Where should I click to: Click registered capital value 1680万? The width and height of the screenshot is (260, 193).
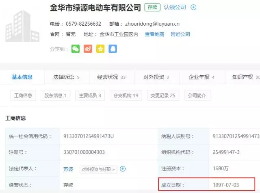coord(221,169)
